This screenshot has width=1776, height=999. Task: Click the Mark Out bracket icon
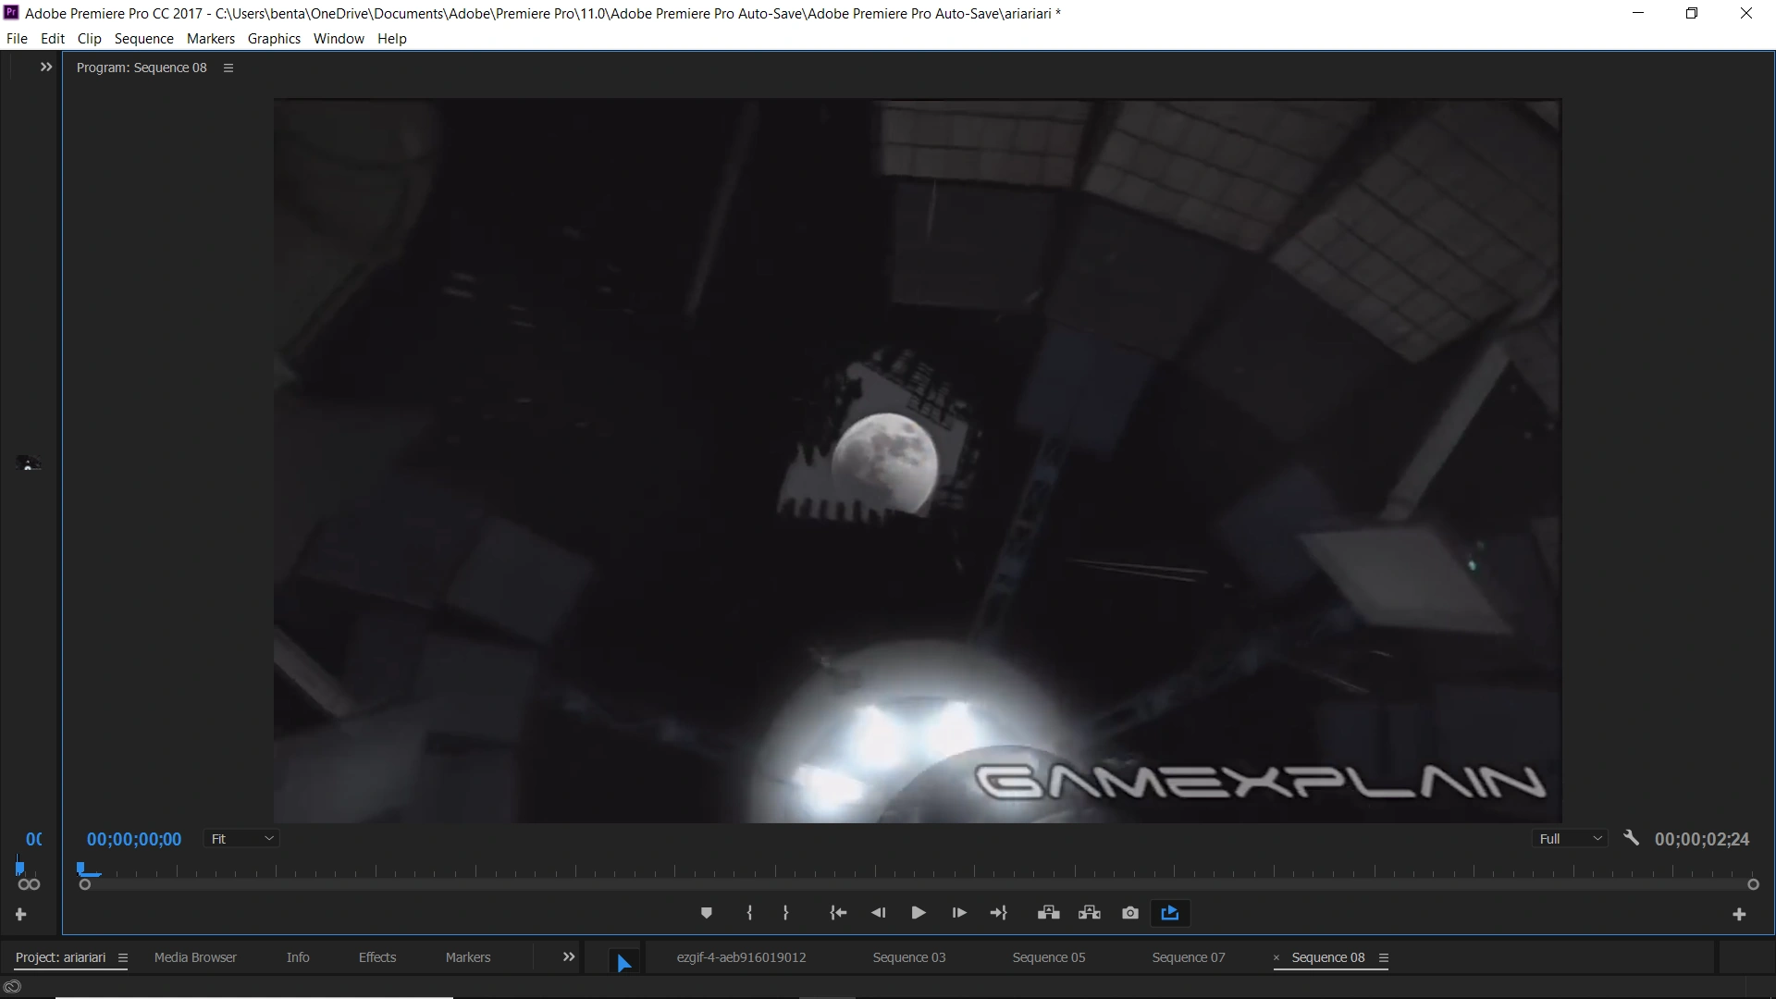coord(785,913)
